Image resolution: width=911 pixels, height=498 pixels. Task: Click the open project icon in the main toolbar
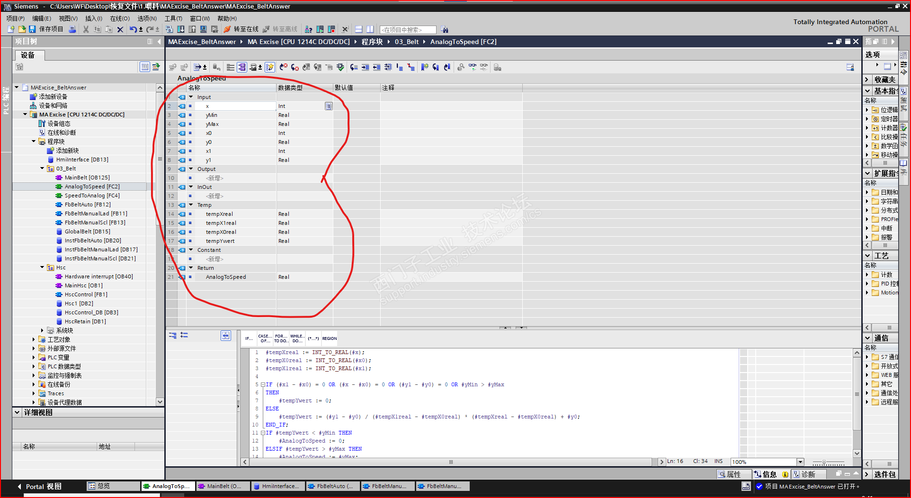(22, 29)
